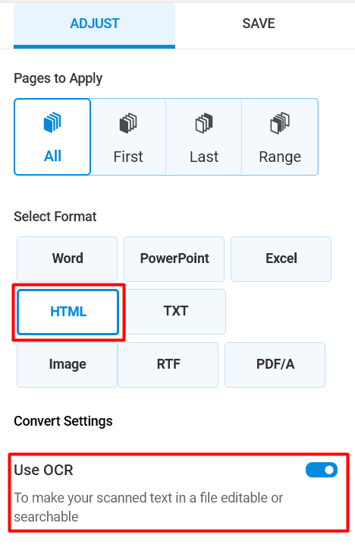Image resolution: width=355 pixels, height=558 pixels.
Task: Choose Word as output format
Action: click(67, 258)
